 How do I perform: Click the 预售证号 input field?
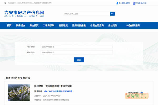point(77,52)
